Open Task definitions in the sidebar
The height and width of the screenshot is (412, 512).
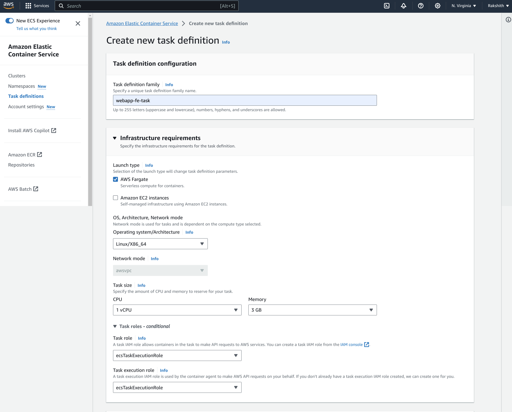click(26, 96)
